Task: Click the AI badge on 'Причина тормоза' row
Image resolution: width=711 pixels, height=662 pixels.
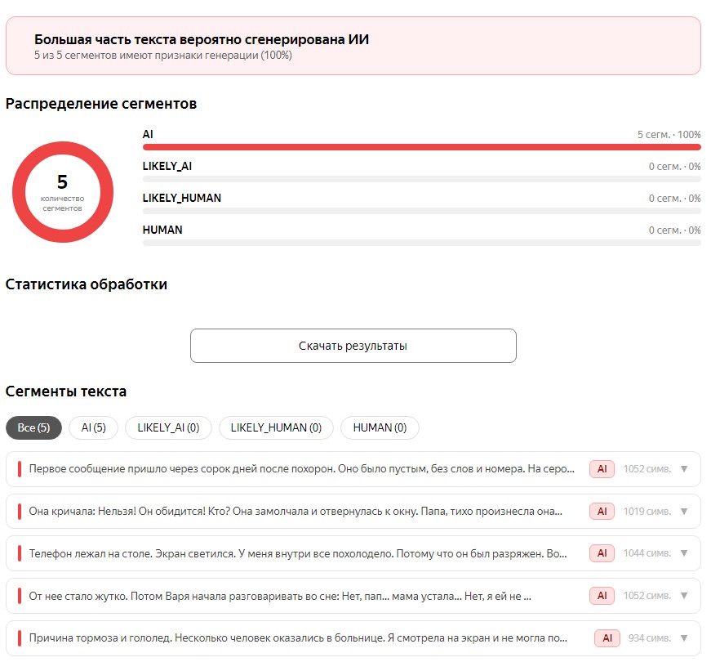Action: click(x=607, y=638)
